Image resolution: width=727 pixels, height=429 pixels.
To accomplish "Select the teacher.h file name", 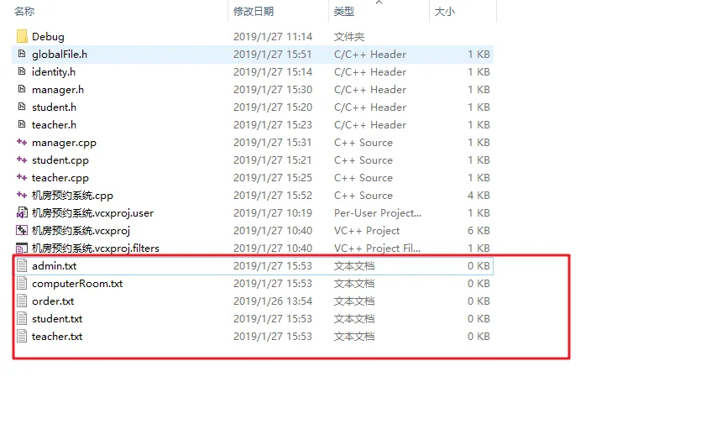I will [x=54, y=125].
